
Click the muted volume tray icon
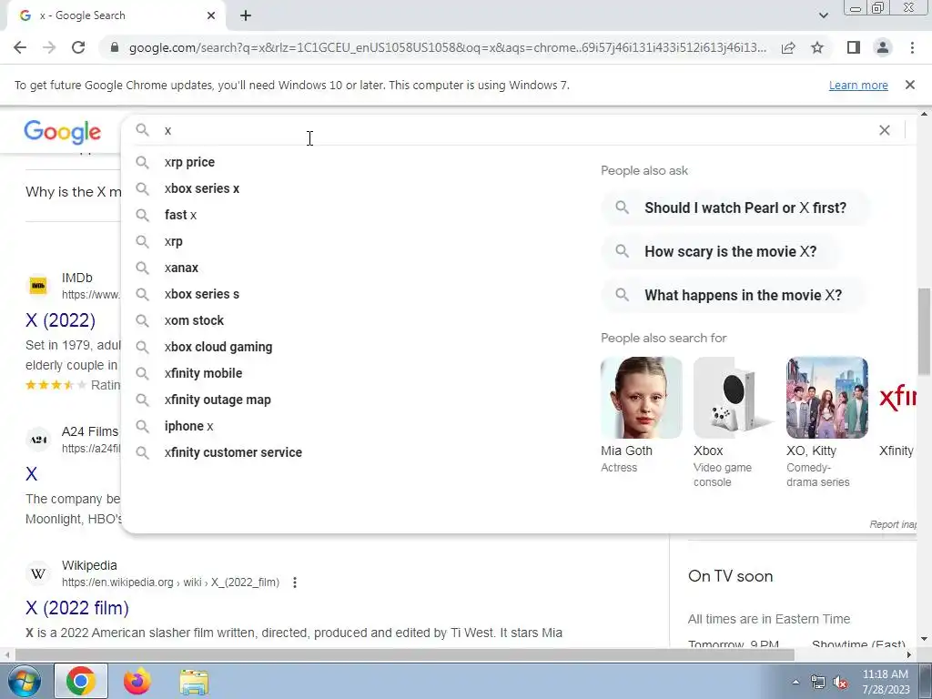840,683
